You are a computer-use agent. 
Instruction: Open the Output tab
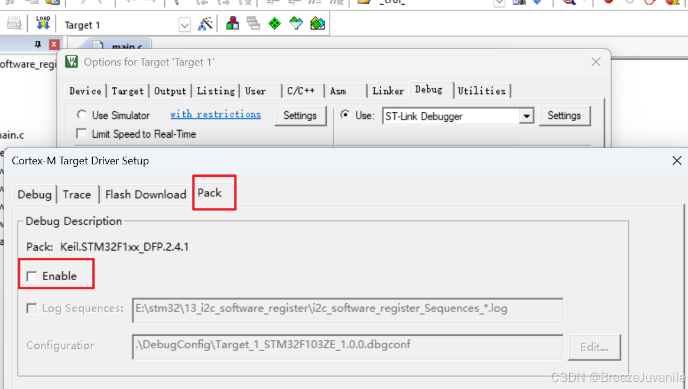170,91
